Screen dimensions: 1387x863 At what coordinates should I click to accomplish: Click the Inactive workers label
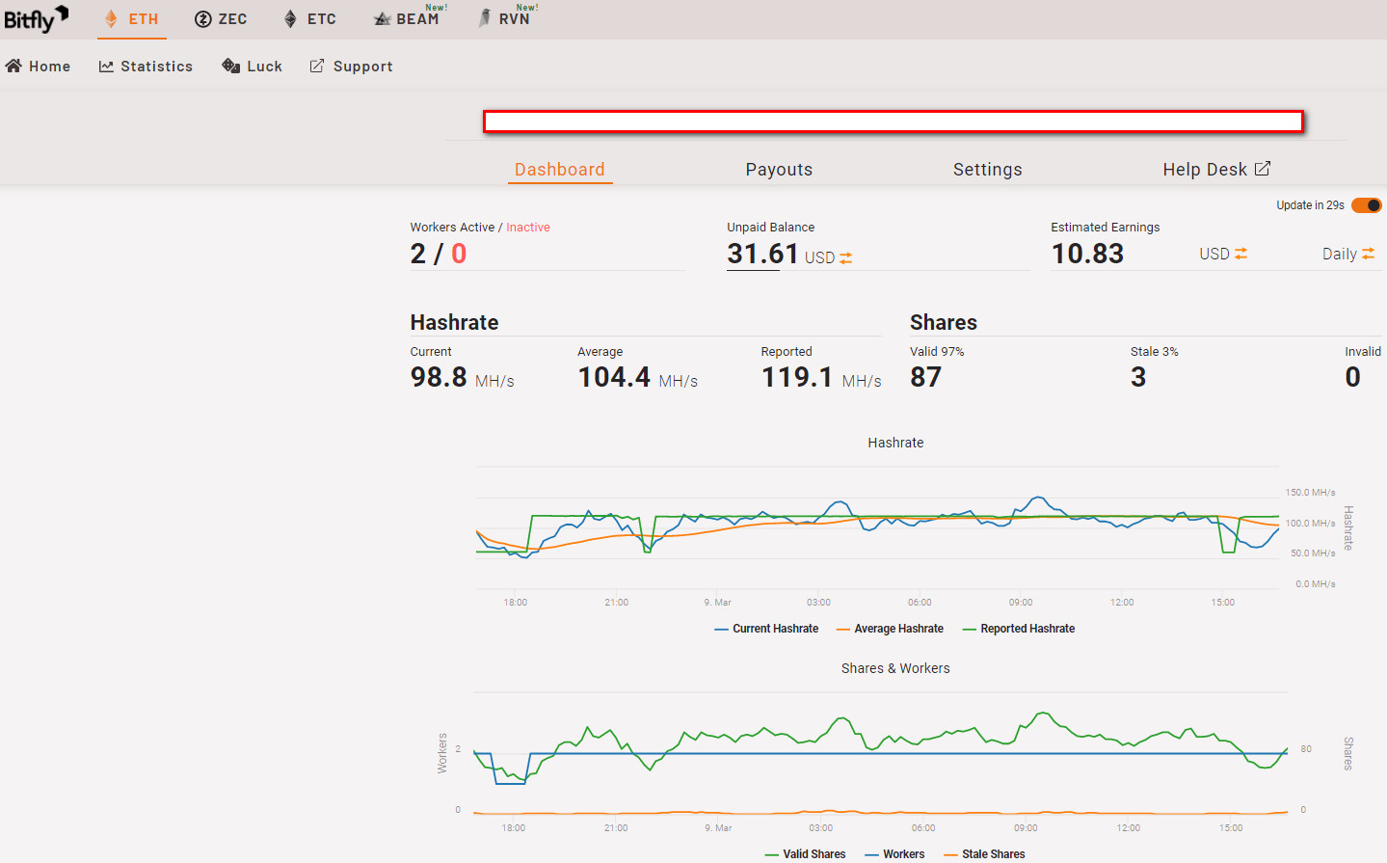click(x=528, y=228)
